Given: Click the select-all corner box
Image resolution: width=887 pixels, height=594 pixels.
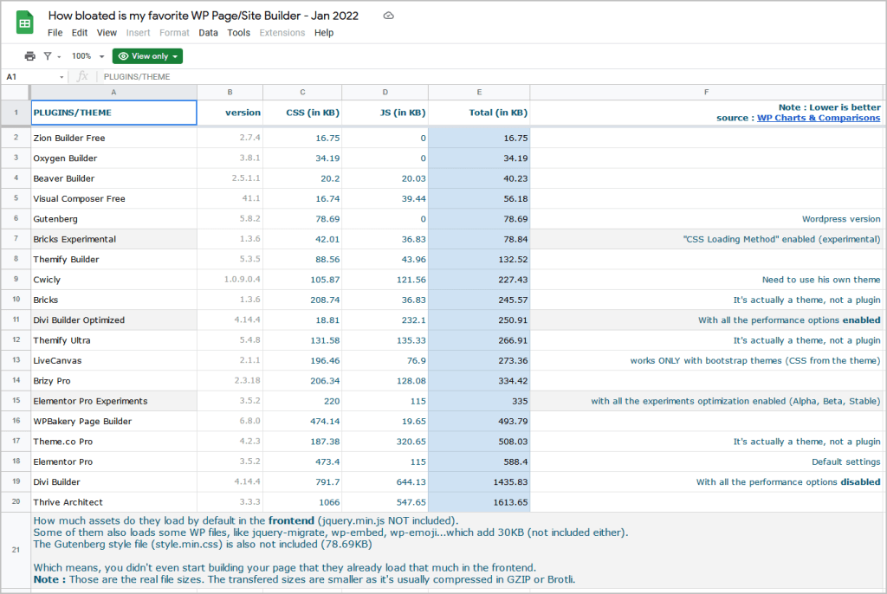Looking at the screenshot, I should coord(16,92).
